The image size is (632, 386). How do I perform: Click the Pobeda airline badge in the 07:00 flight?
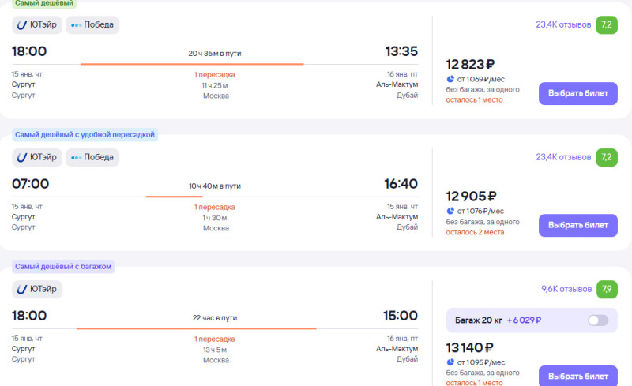[92, 157]
